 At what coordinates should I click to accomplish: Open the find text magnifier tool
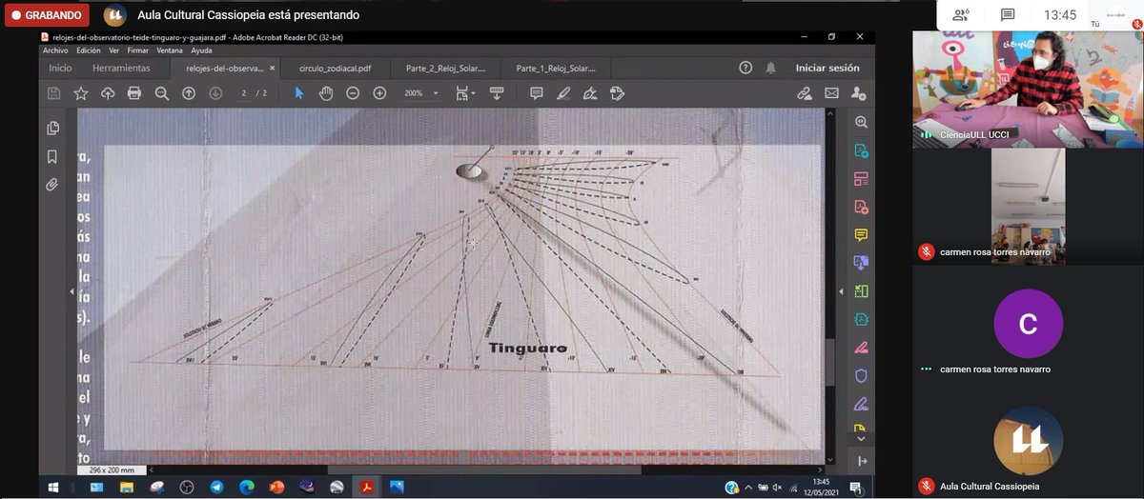[x=161, y=93]
